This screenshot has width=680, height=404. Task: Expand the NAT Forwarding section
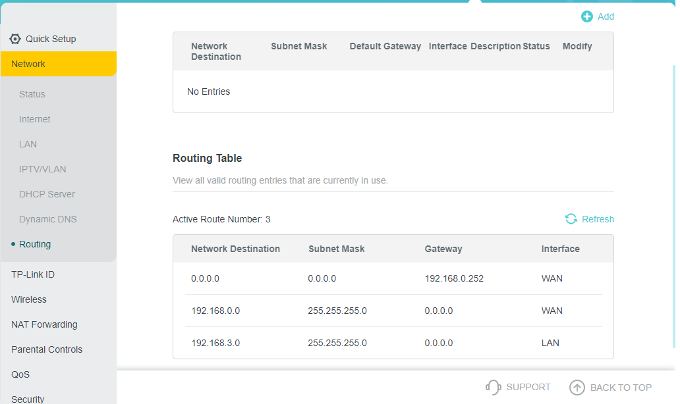click(44, 324)
